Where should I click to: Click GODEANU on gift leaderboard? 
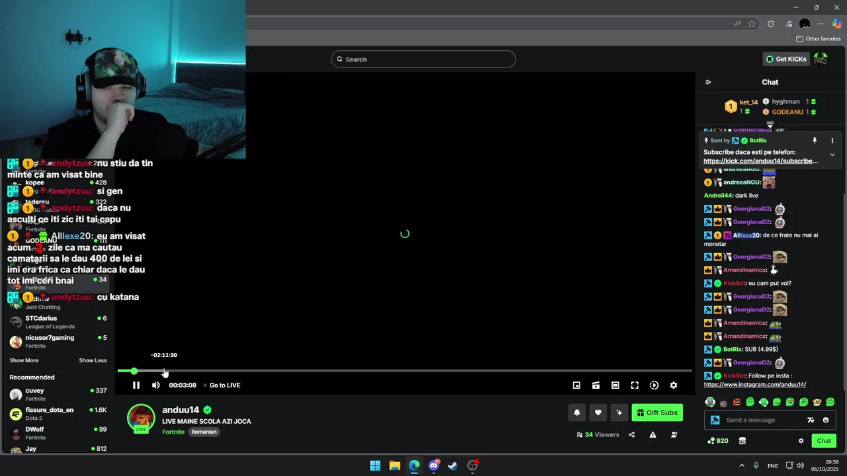click(787, 112)
